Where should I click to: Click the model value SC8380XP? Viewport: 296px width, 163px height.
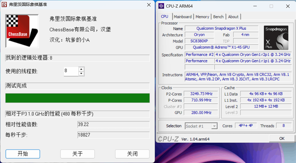199,41
